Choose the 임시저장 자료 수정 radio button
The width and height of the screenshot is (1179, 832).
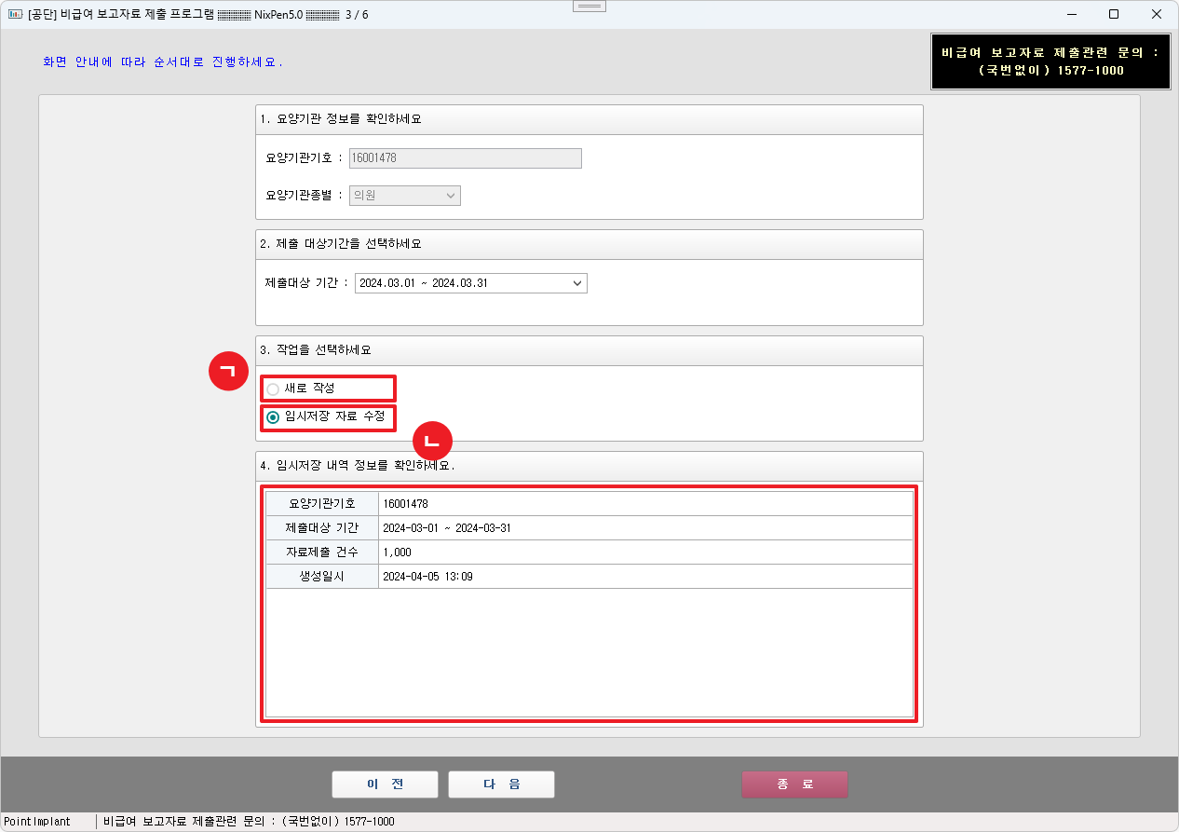click(273, 417)
